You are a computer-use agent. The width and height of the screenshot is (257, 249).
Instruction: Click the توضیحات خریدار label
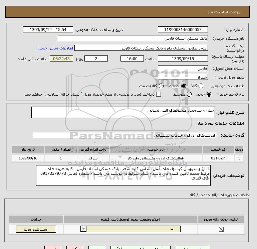[x=229, y=175]
